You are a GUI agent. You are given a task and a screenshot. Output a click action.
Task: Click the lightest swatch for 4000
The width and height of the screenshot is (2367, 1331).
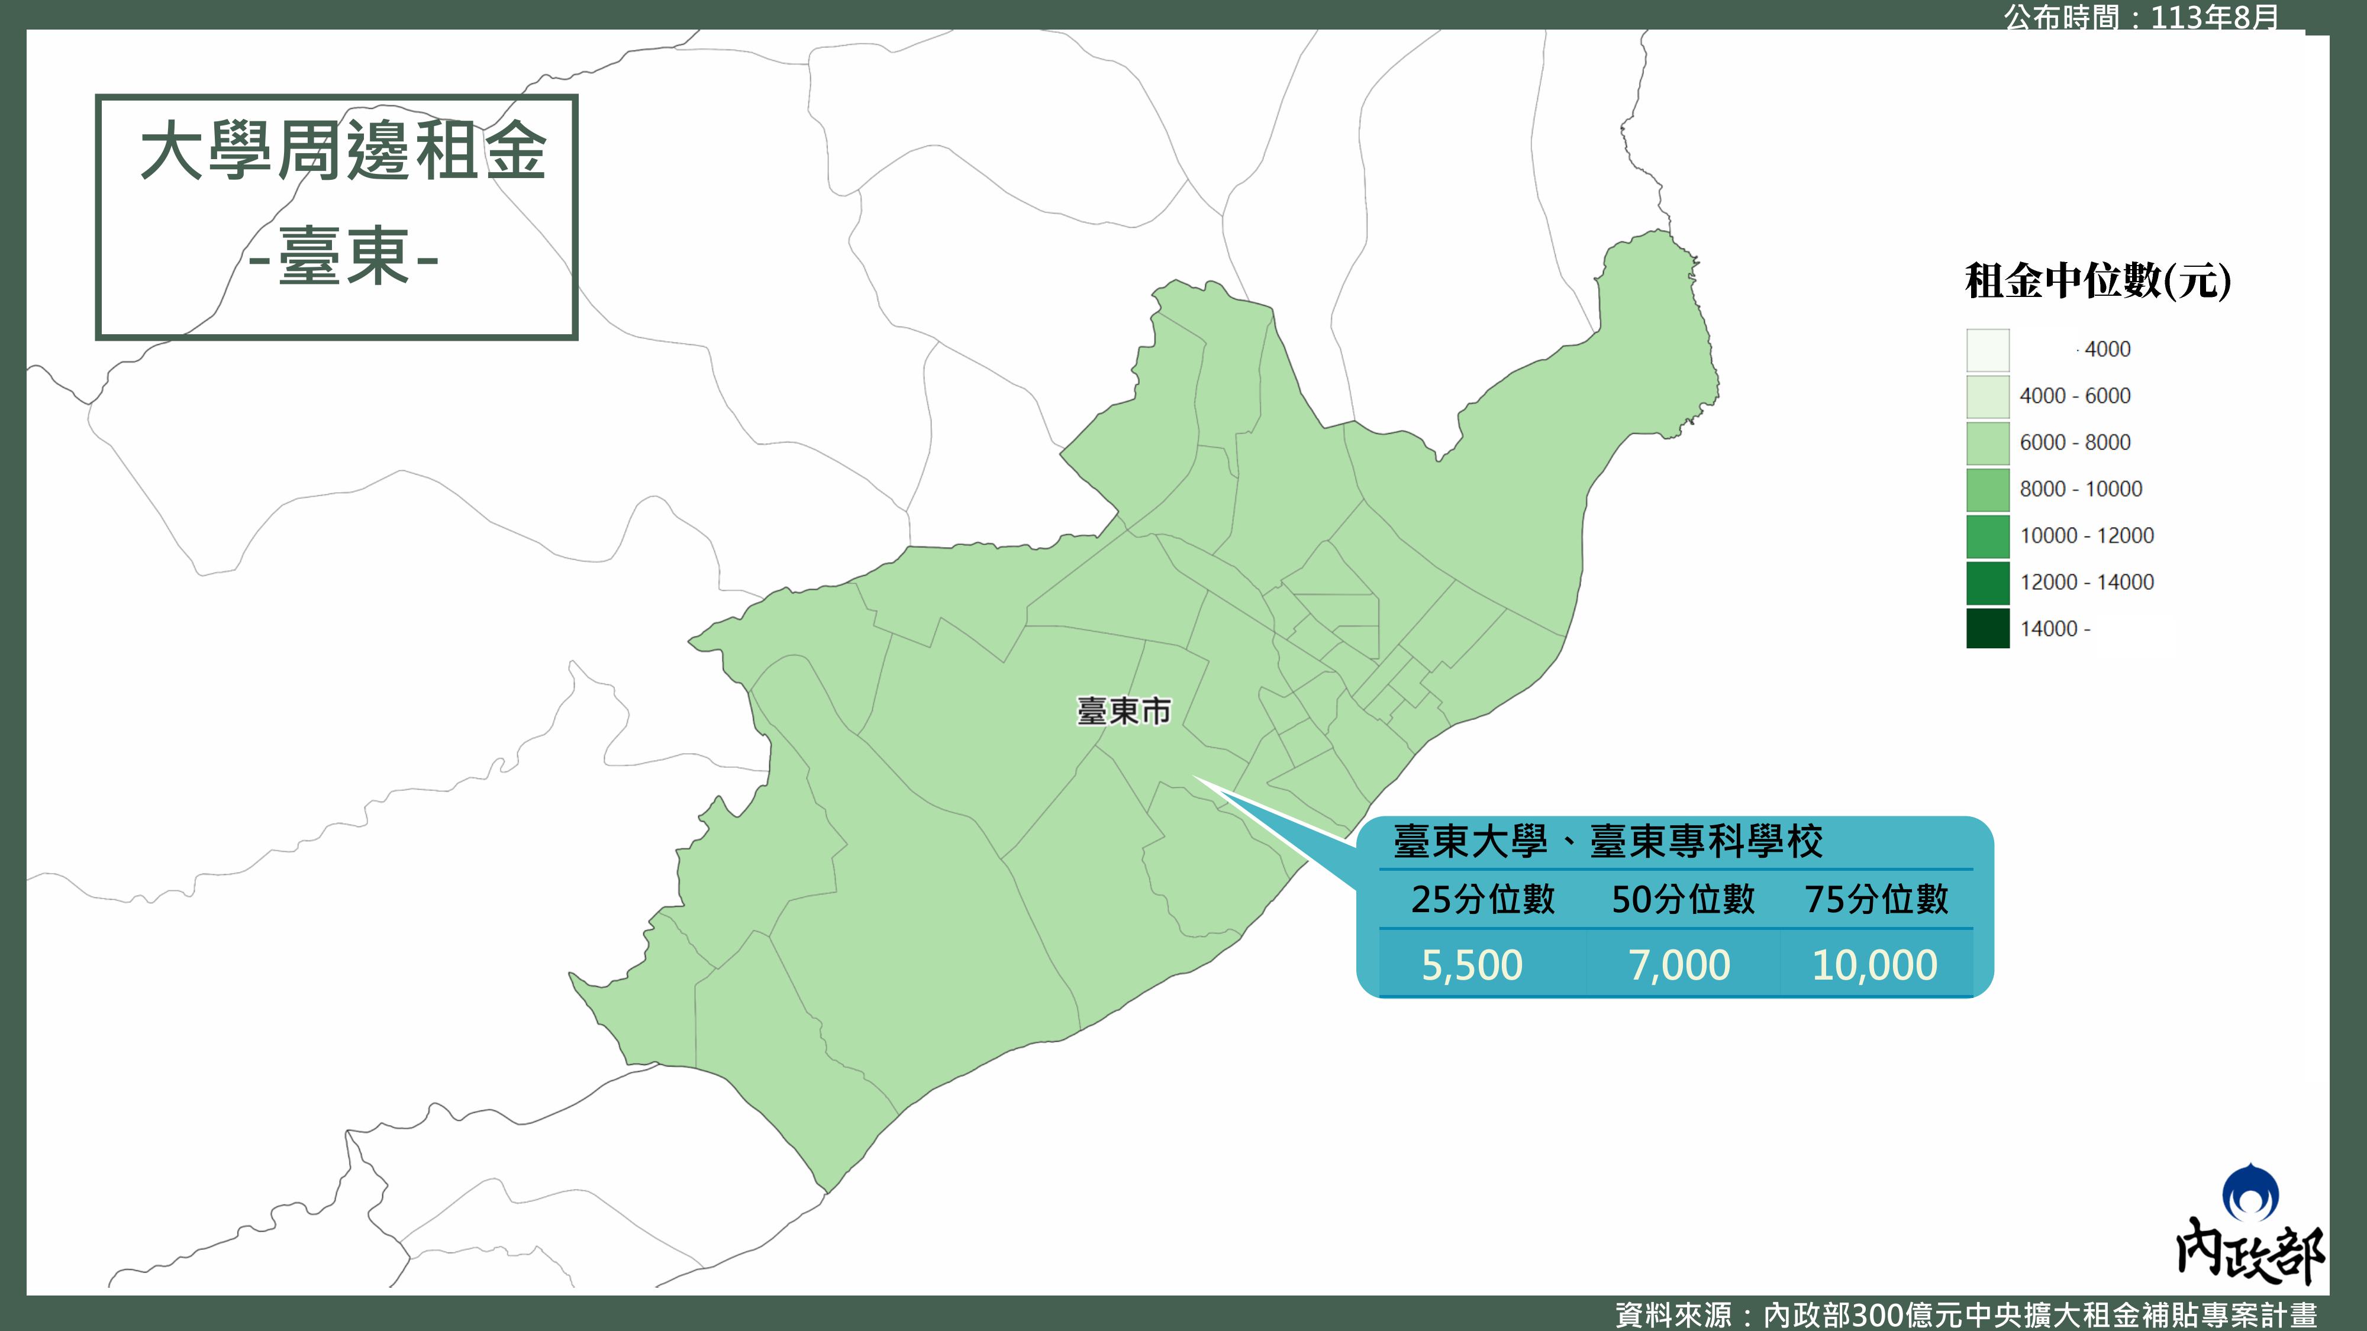1988,349
